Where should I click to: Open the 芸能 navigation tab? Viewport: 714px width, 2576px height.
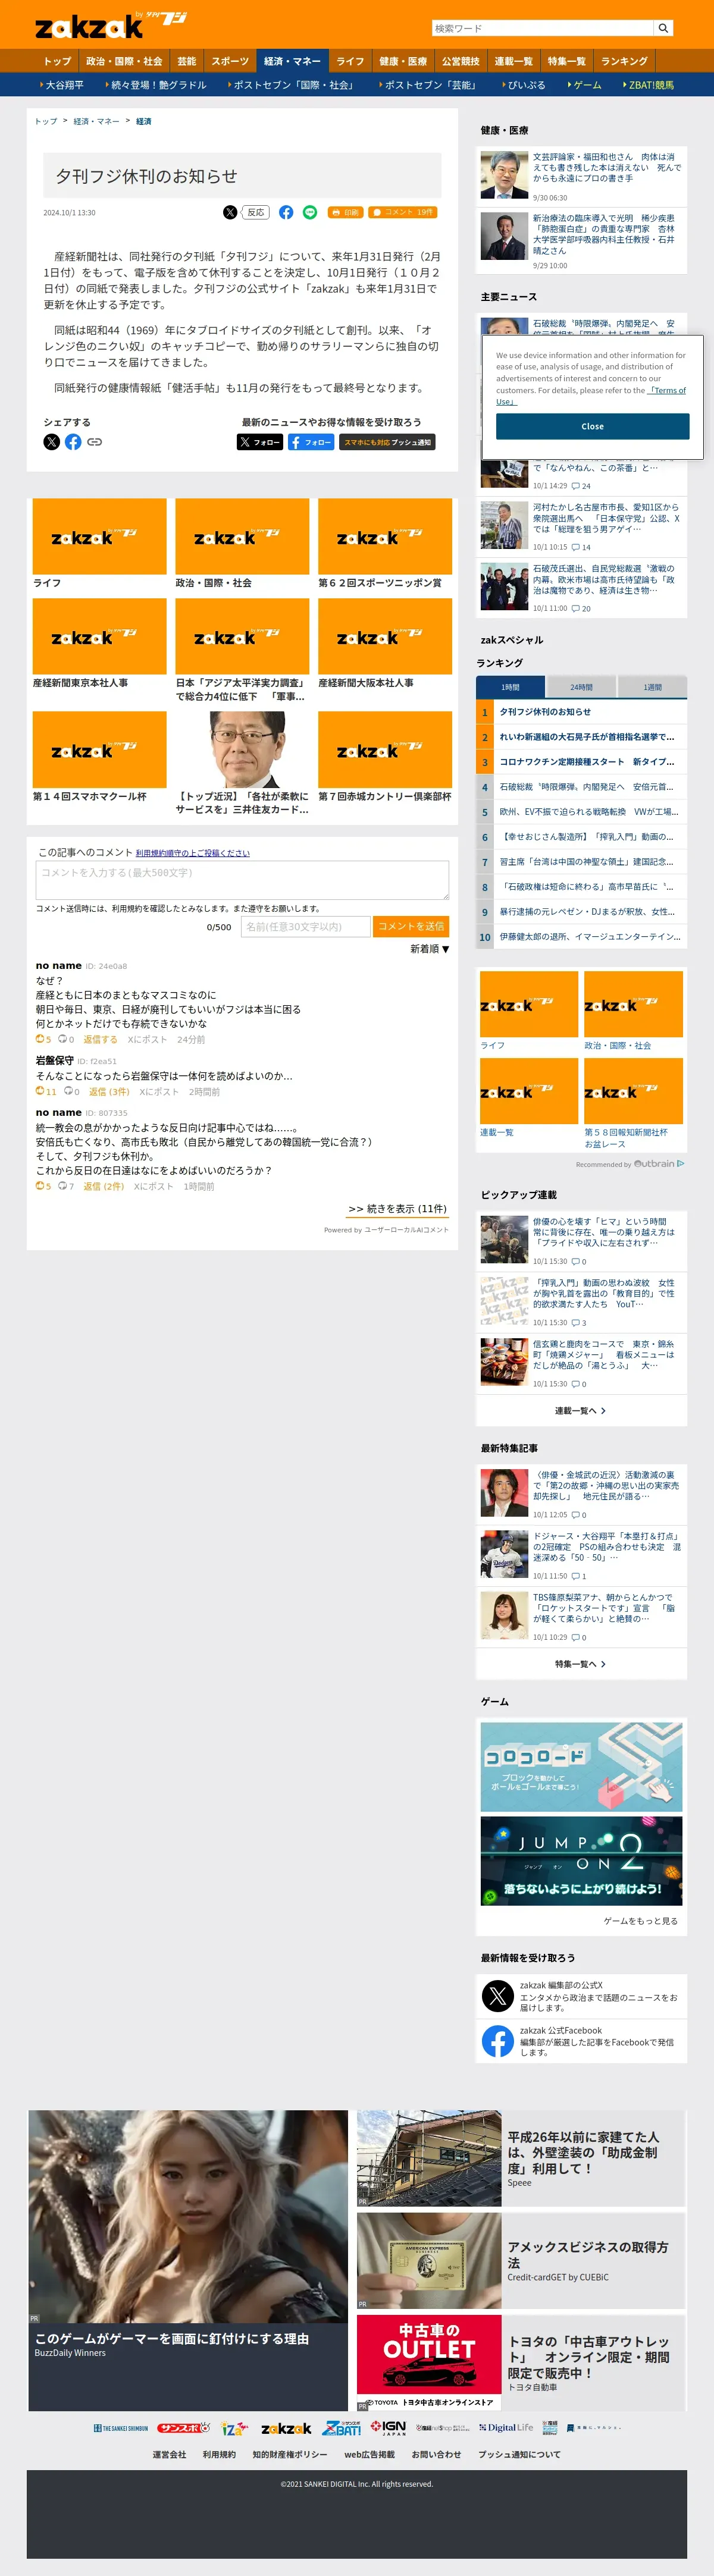click(x=187, y=61)
